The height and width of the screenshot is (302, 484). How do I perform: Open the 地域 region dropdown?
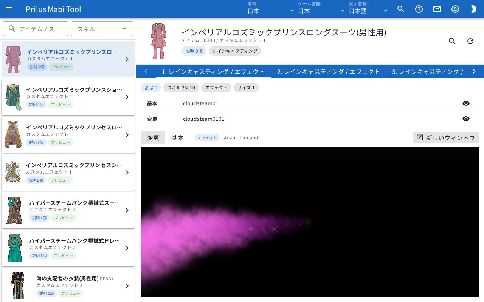tap(271, 9)
